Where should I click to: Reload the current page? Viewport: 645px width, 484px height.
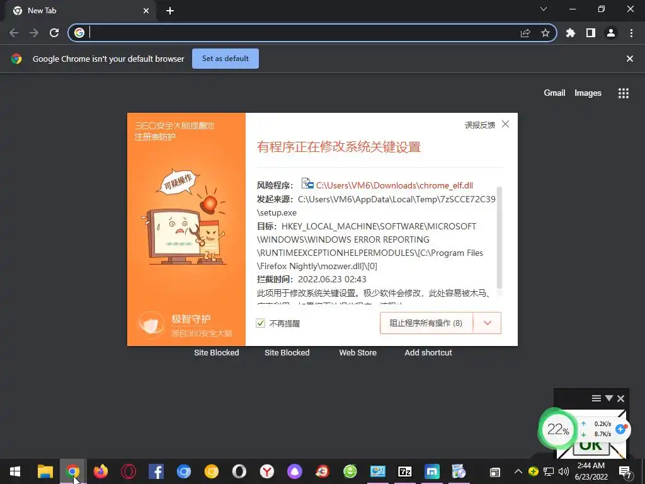54,33
